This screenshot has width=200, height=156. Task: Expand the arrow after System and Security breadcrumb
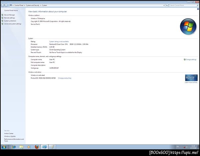click(41, 5)
